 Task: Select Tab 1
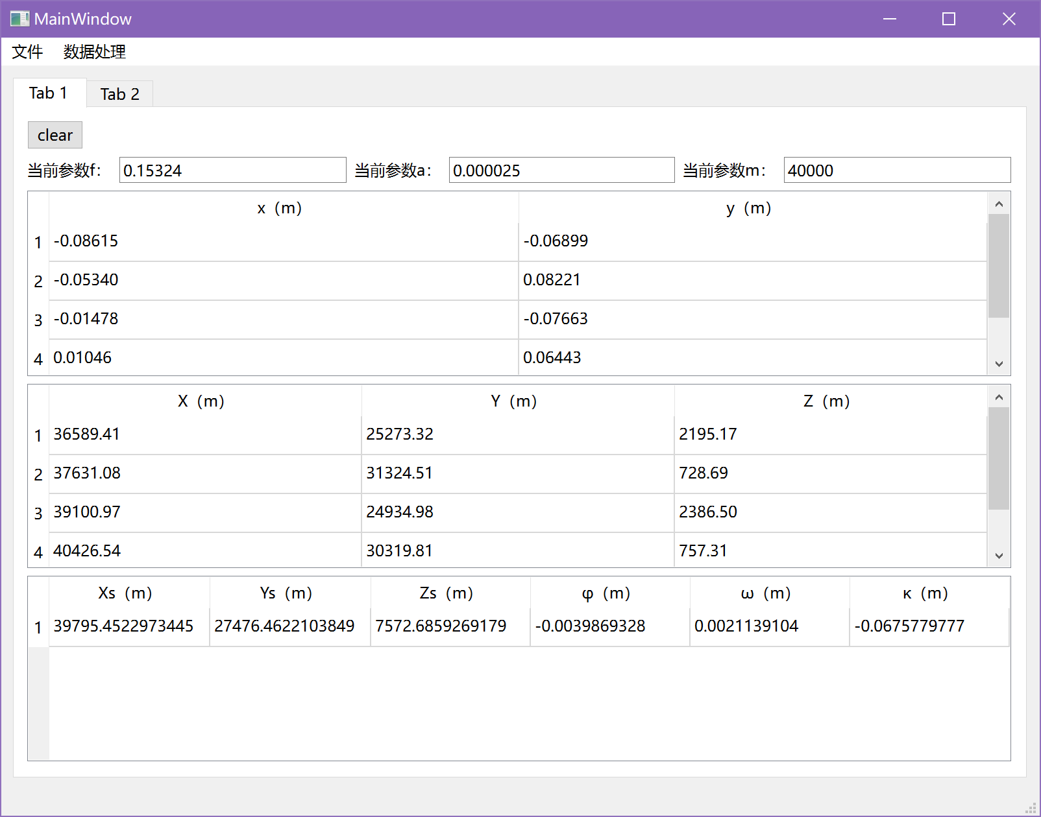coord(49,93)
